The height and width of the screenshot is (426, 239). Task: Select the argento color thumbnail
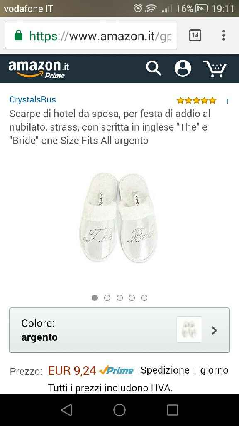coord(189,330)
